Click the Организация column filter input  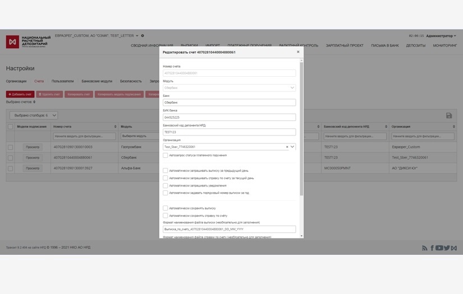pos(423,136)
